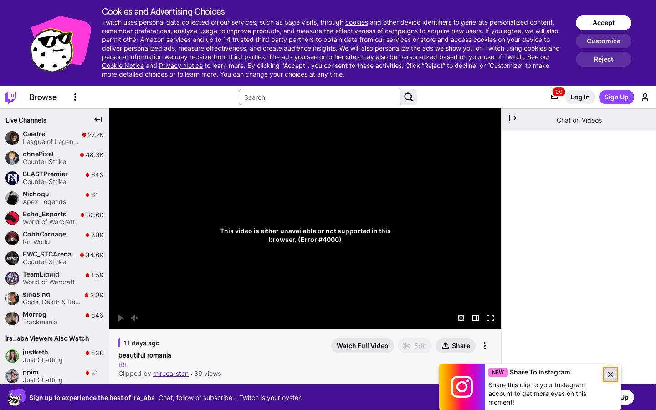Enter fullscreen in the video player
This screenshot has width=656, height=410.
490,318
